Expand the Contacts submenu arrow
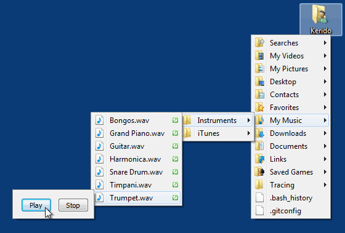Image resolution: width=345 pixels, height=233 pixels. [x=325, y=95]
